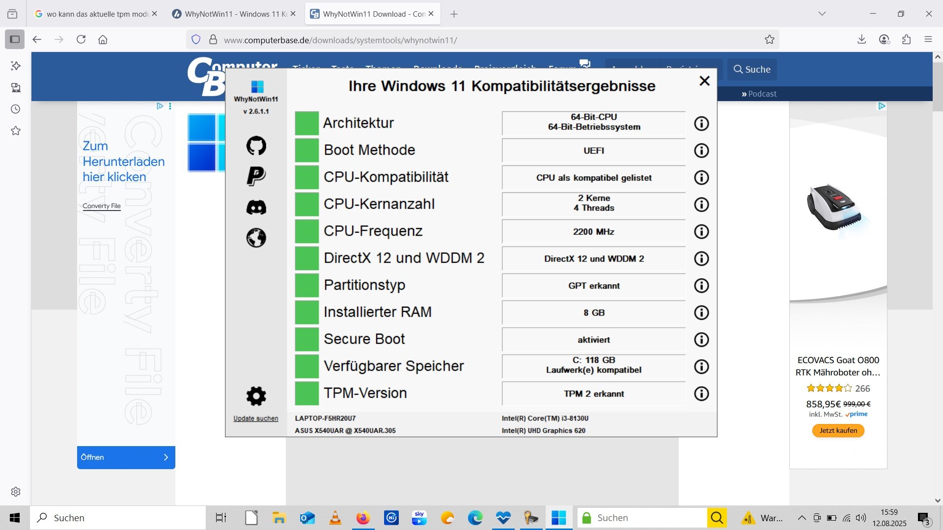Bookmark this page with star icon
Screen dimensions: 943x530
(x=769, y=40)
